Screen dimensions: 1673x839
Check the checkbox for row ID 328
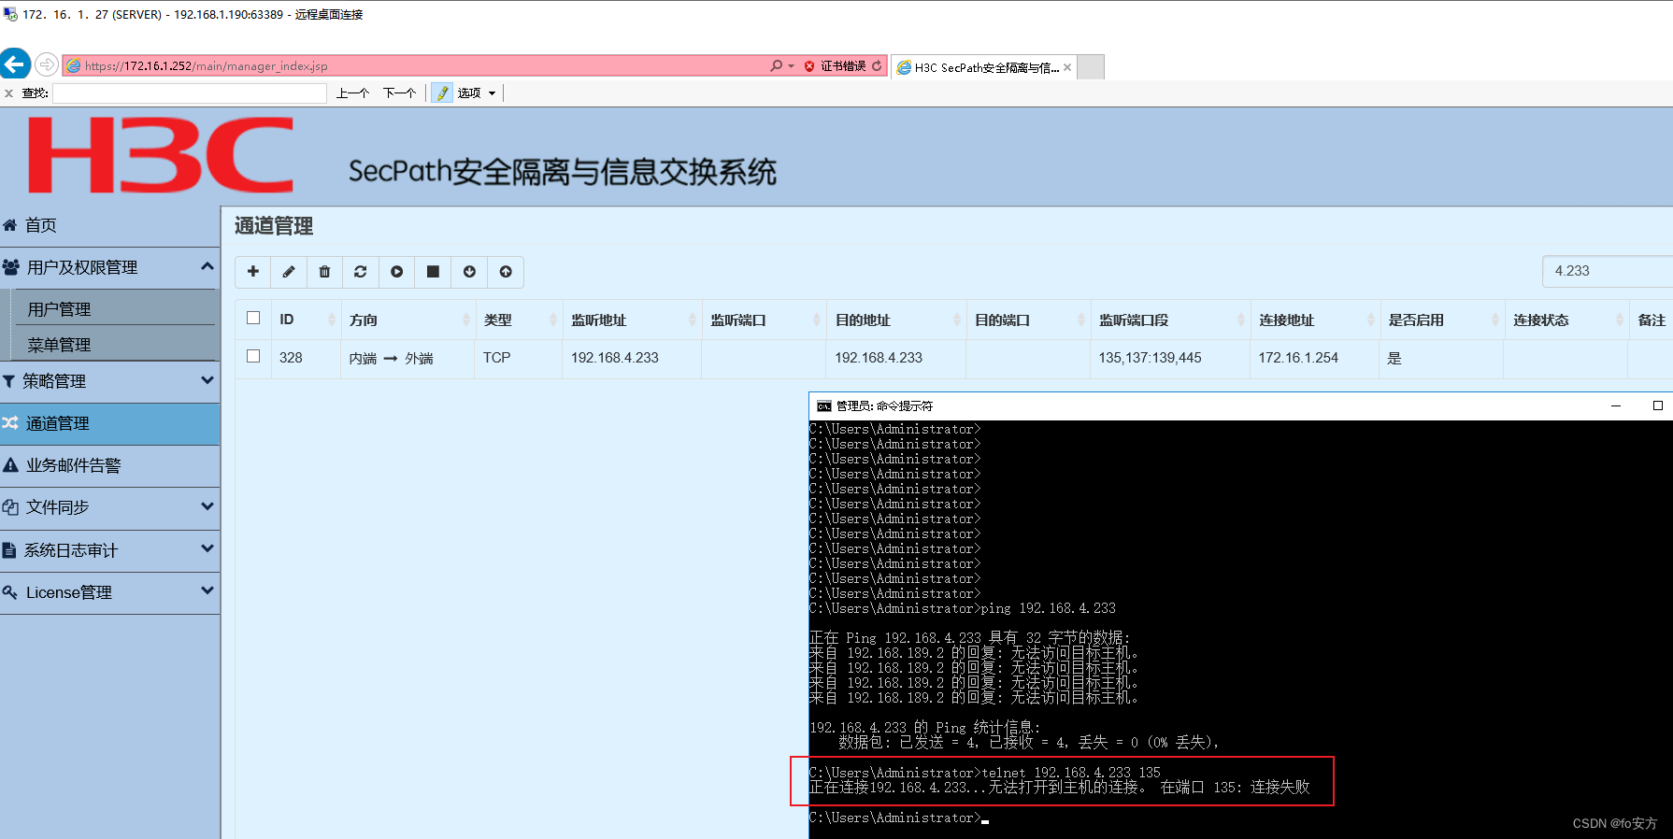click(x=253, y=356)
